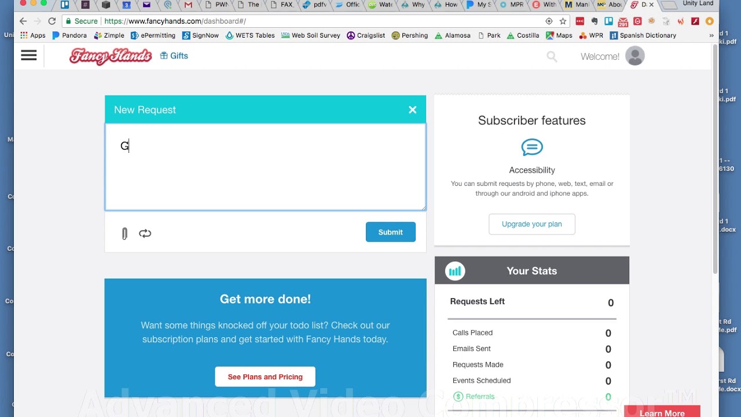Open the user avatar next to Welcome!
This screenshot has width=741, height=417.
tap(635, 56)
